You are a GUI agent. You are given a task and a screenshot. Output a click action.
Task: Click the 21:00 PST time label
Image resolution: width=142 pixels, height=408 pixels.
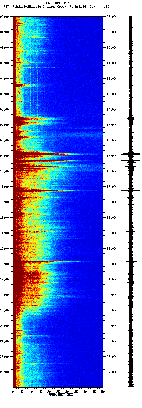(4, 341)
